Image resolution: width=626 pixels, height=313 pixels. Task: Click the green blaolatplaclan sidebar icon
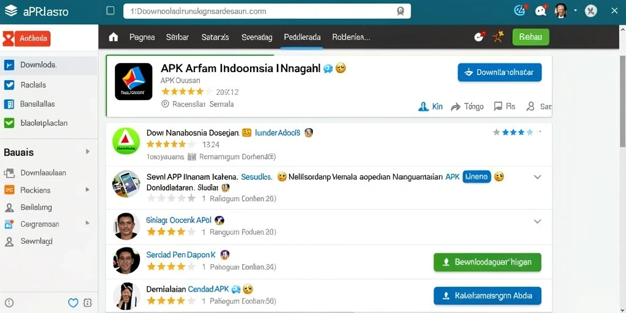[x=9, y=123]
